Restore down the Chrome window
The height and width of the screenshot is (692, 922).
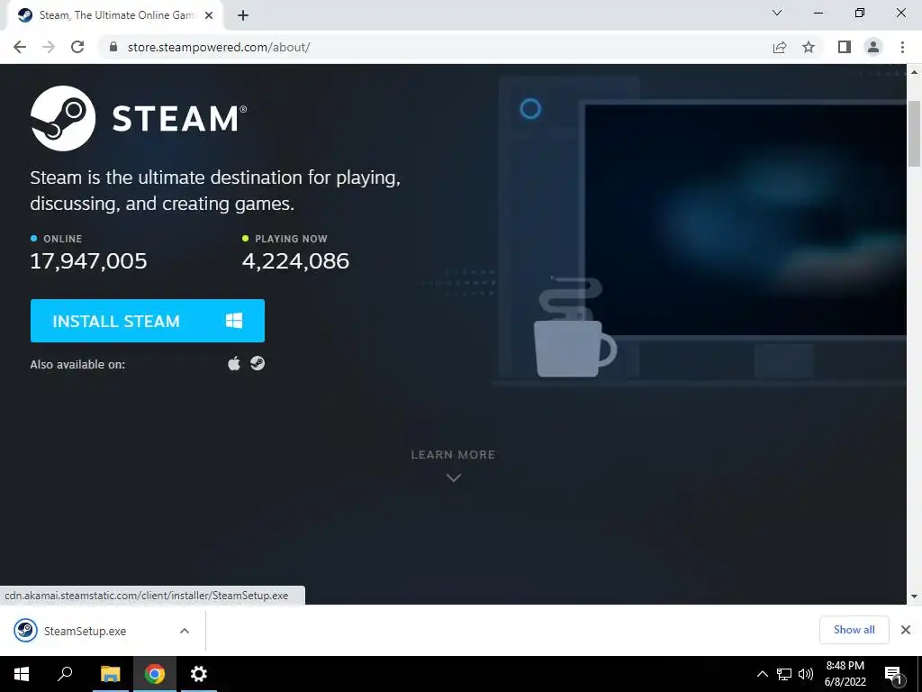point(860,13)
